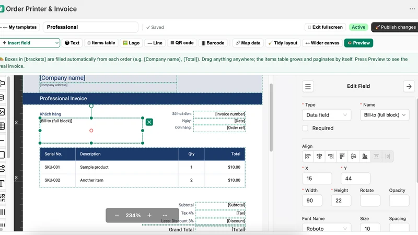Image resolution: width=418 pixels, height=235 pixels.
Task: Select the rectangle tool in left sidebar
Action: tap(2, 155)
